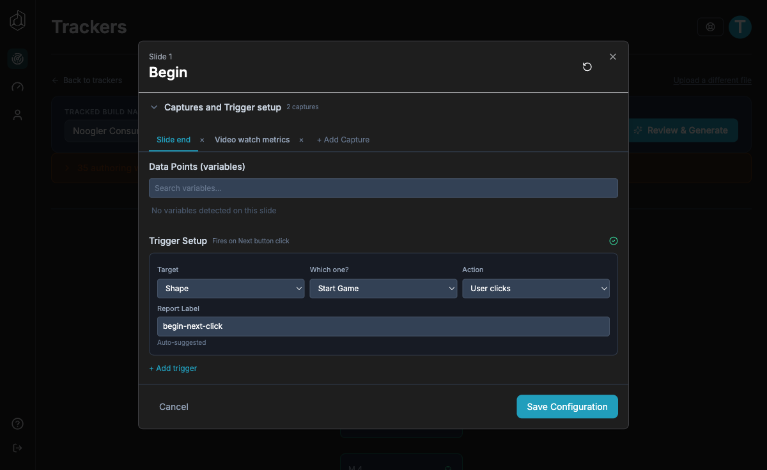Open the T user avatar menu
Image resolution: width=767 pixels, height=470 pixels.
click(740, 27)
